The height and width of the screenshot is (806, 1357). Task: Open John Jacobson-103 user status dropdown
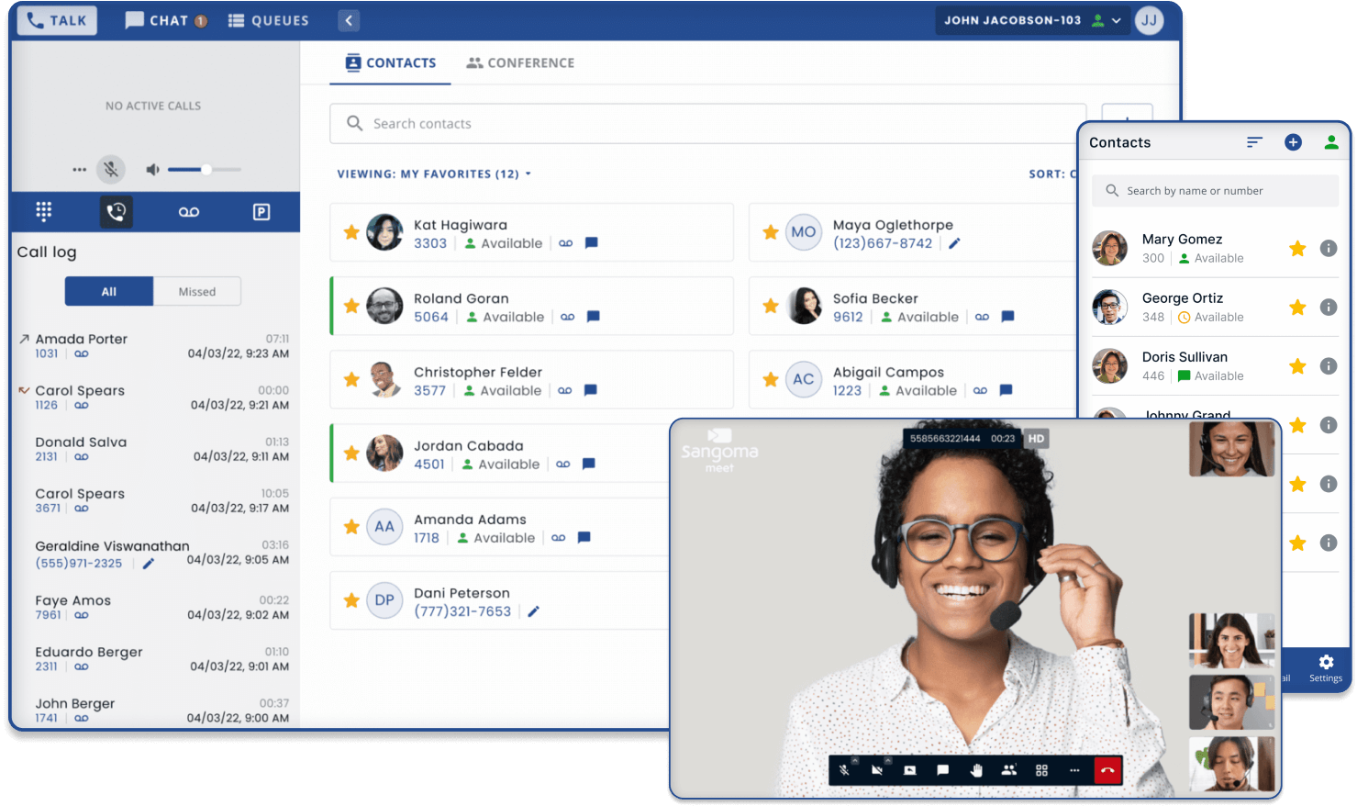[1116, 20]
